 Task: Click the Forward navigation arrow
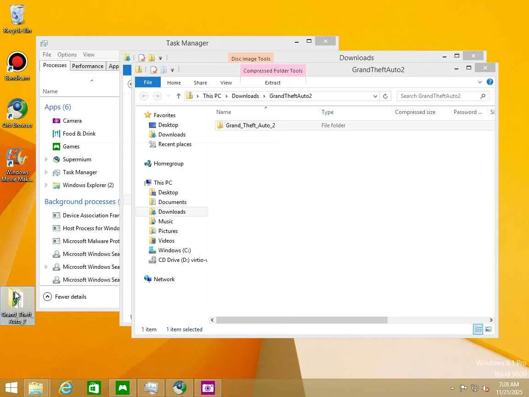pyautogui.click(x=157, y=96)
